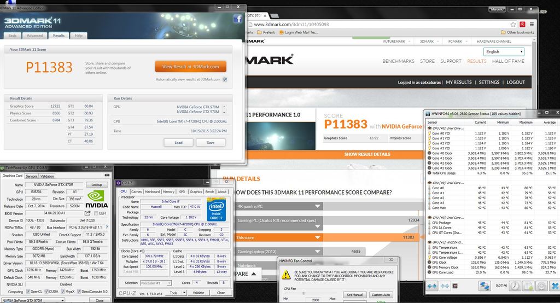Screen dimensions: 560x303
Task: Open the GPU selection dropdown in GPU-Z
Action: (x=33, y=300)
